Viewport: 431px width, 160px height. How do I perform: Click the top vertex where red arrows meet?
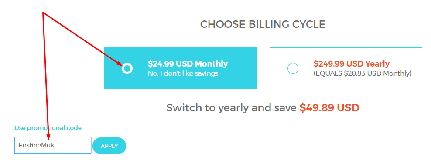tap(43, 13)
